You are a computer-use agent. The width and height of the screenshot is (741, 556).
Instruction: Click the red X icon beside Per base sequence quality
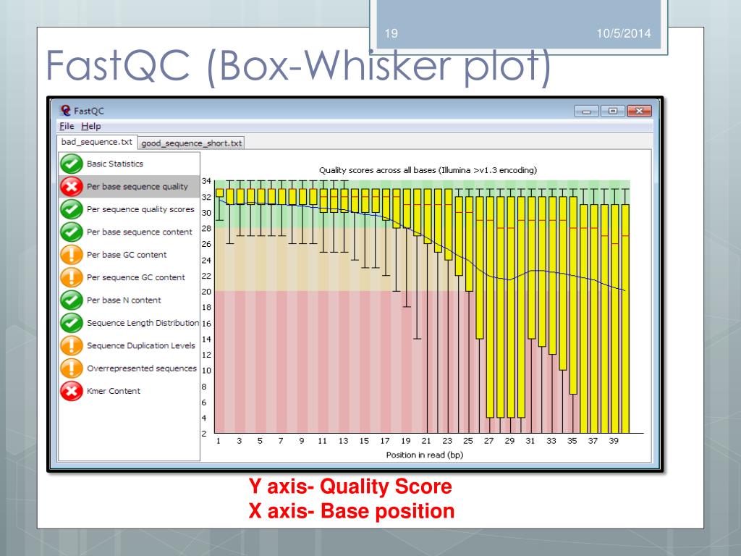click(72, 186)
